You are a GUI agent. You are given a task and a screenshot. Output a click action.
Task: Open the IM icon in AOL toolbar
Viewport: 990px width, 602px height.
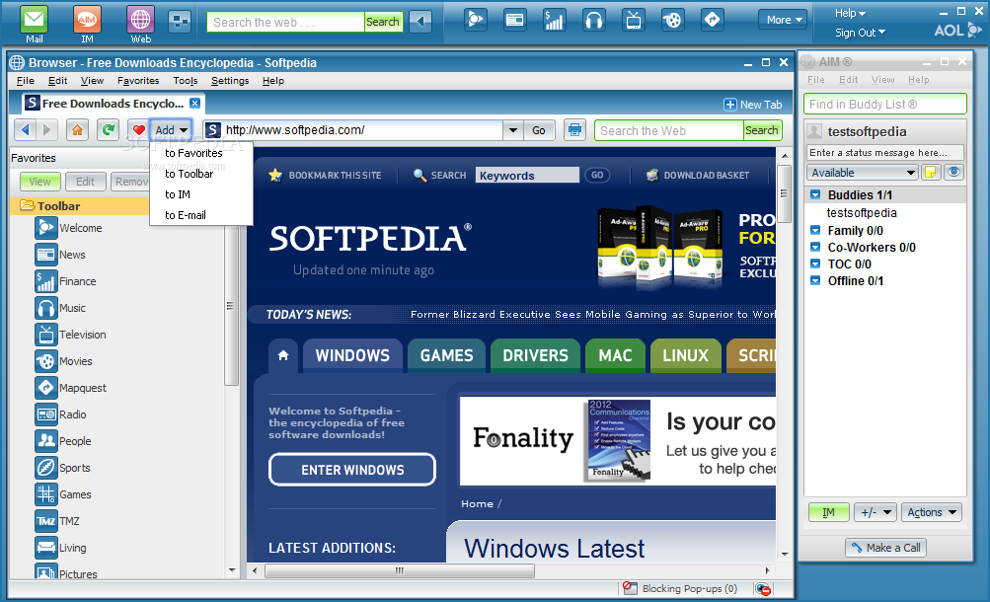(x=87, y=20)
